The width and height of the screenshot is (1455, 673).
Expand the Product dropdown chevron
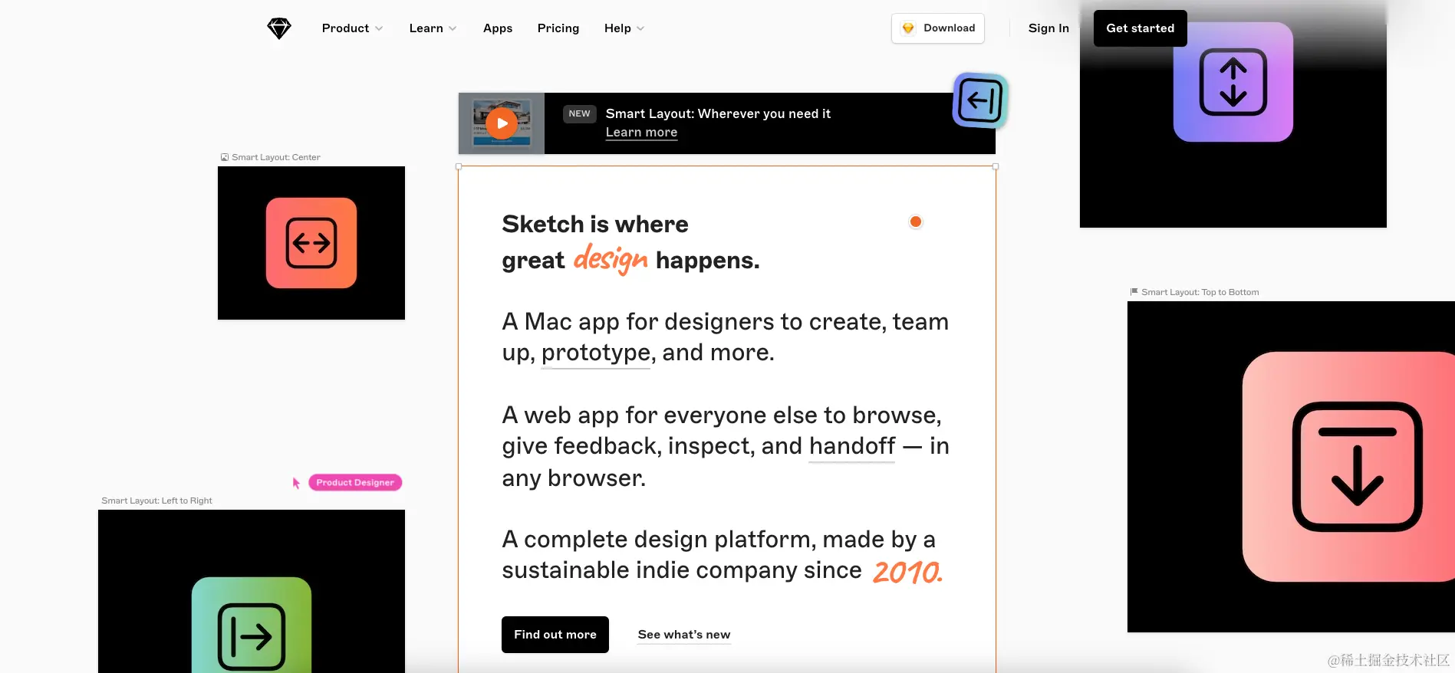(x=379, y=29)
